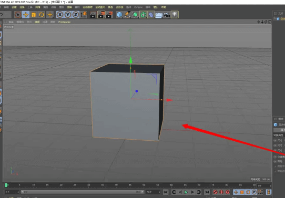Viewport: 285px width, 198px height.
Task: Toggle animation dot beside 圆角 row
Action: click(x=275, y=161)
